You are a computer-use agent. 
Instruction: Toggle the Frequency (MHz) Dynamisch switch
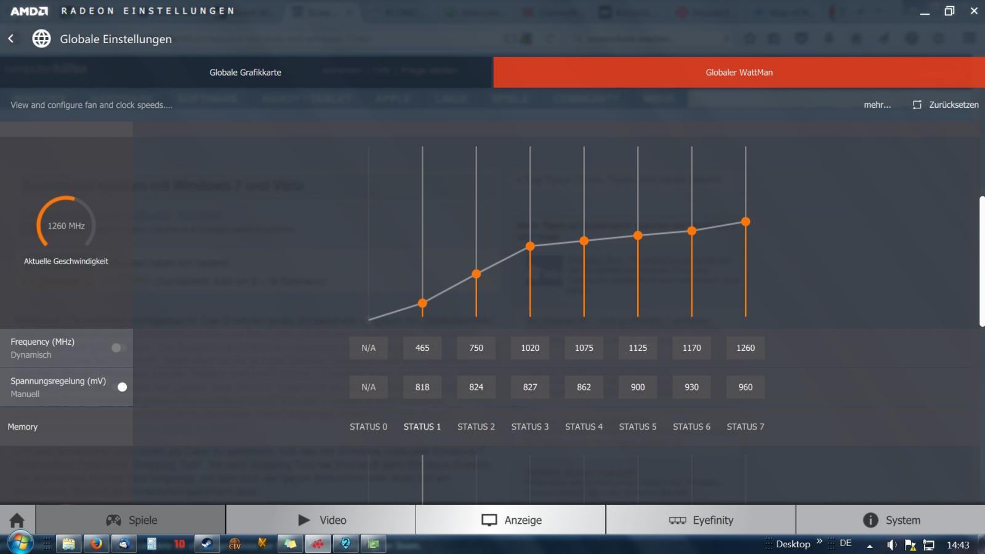click(x=119, y=348)
